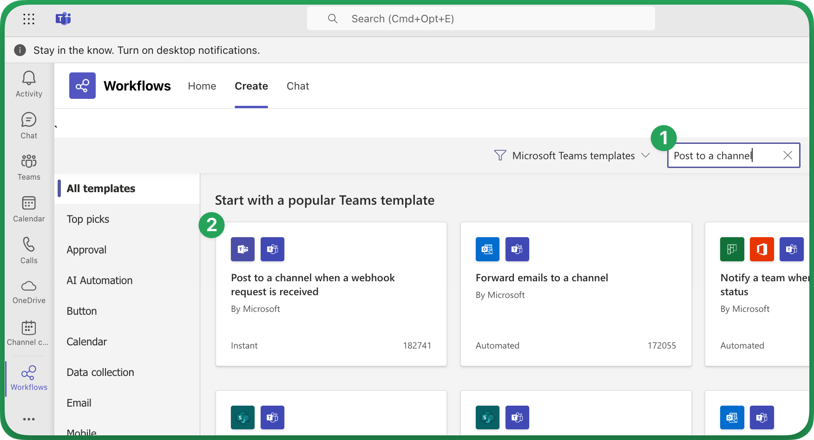Image resolution: width=814 pixels, height=440 pixels.
Task: Click Teams icon on Notify a team card
Action: click(x=792, y=249)
